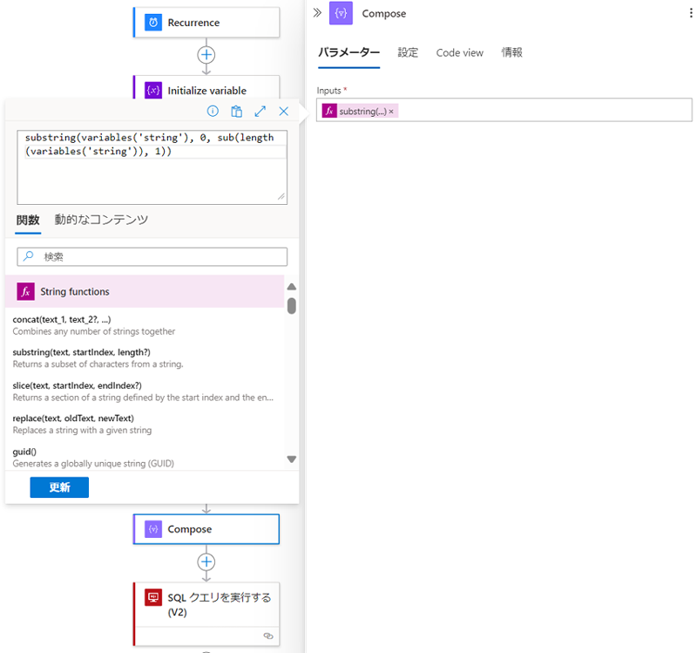Click the SQL query action icon
Screen dimensions: 697x653
[153, 597]
